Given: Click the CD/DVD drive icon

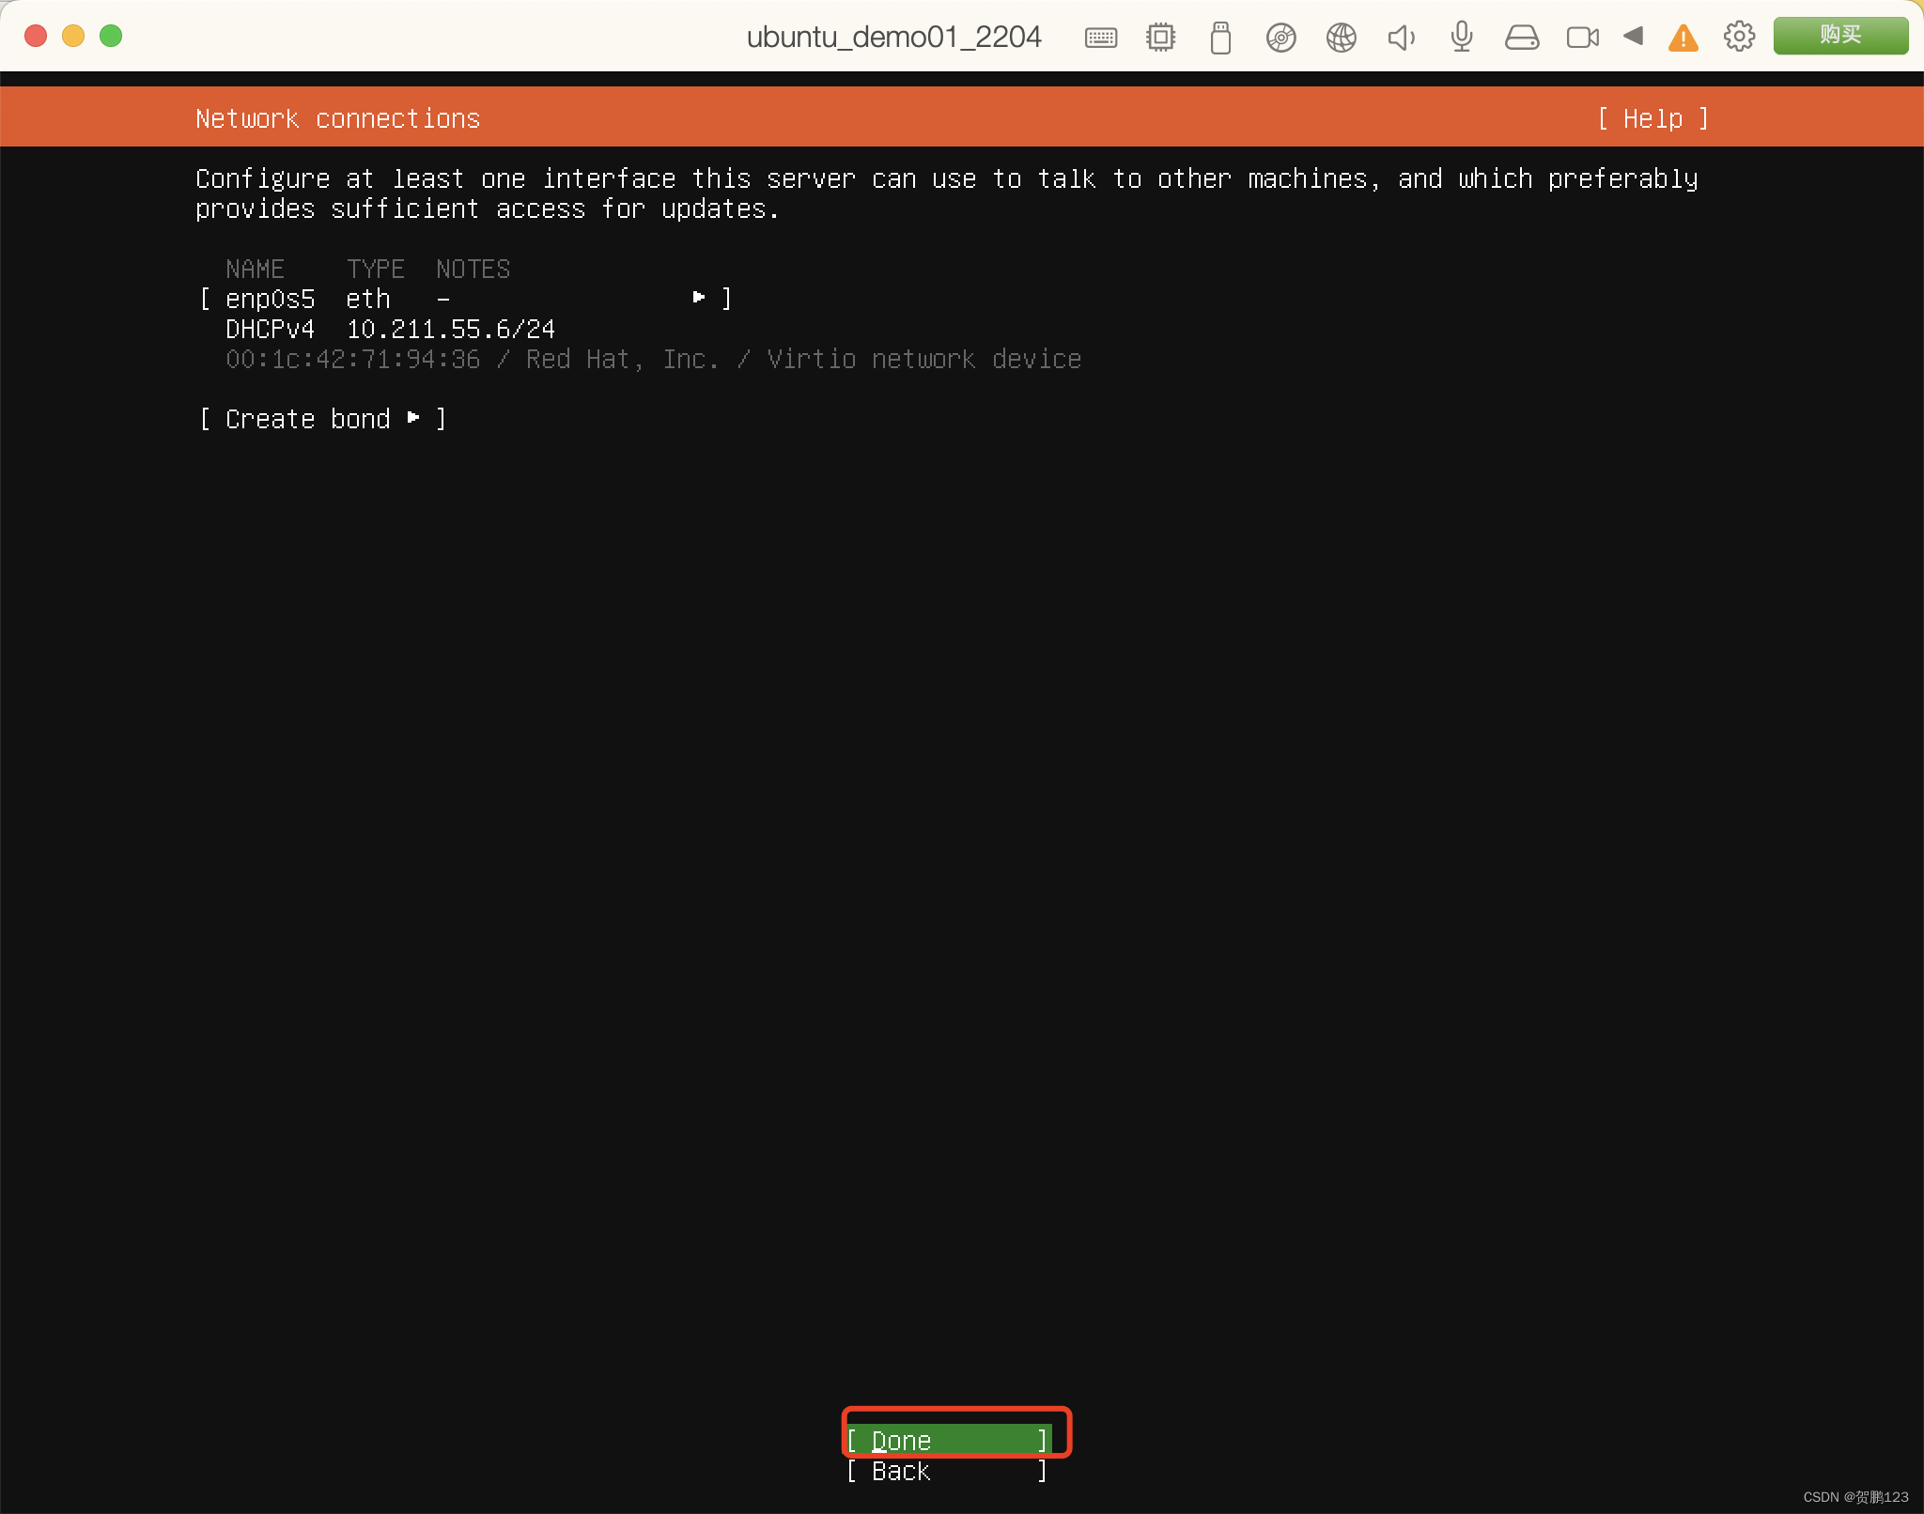Looking at the screenshot, I should (x=1280, y=37).
